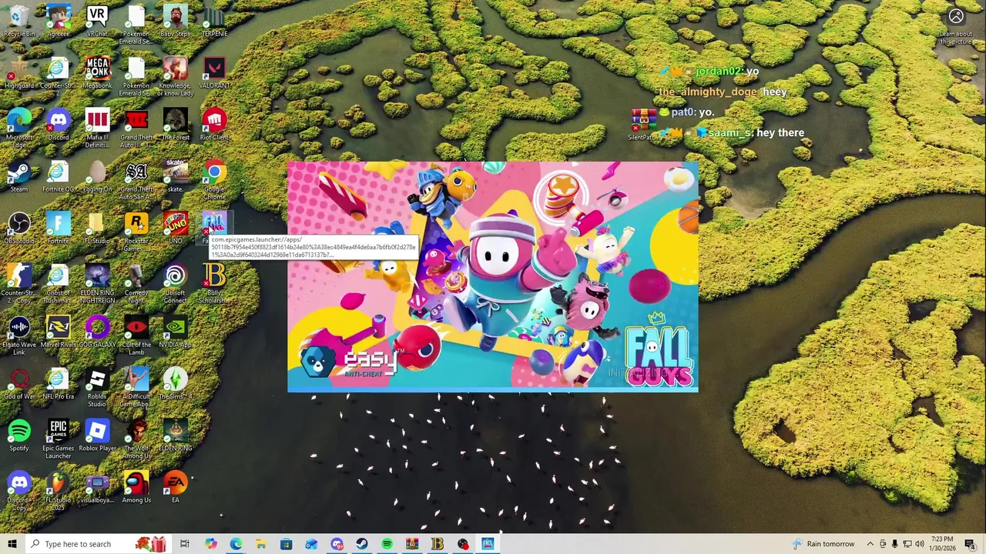
Task: Expand the hidden system tray icons
Action: (870, 544)
